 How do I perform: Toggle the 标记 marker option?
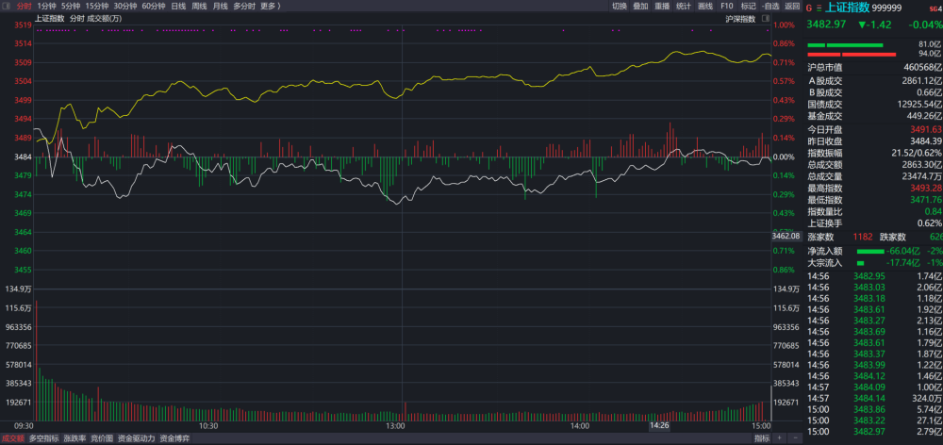[748, 6]
